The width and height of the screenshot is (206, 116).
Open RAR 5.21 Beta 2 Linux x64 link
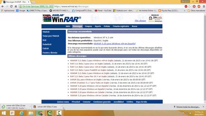coord(89,67)
